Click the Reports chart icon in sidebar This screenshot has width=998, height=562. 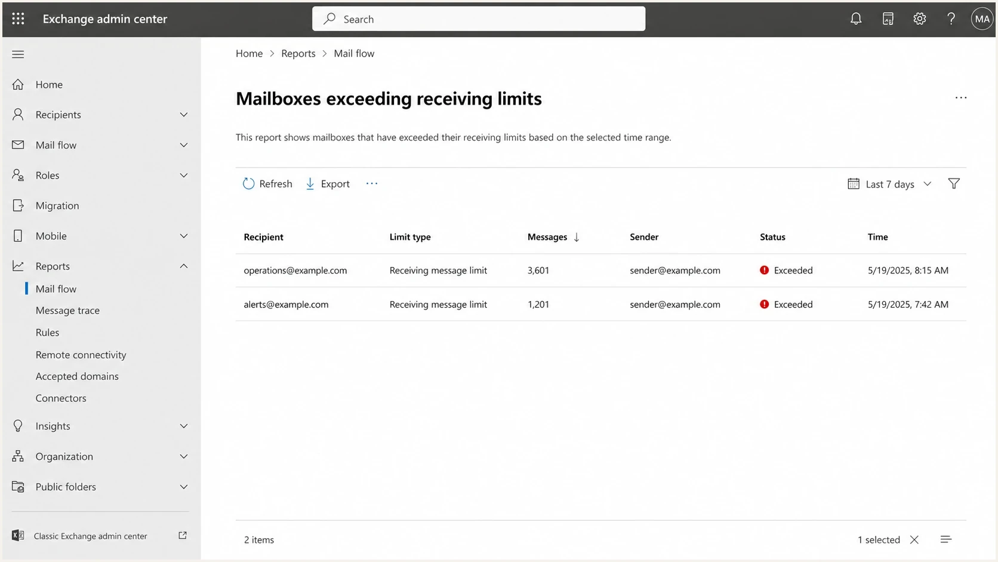pos(18,266)
